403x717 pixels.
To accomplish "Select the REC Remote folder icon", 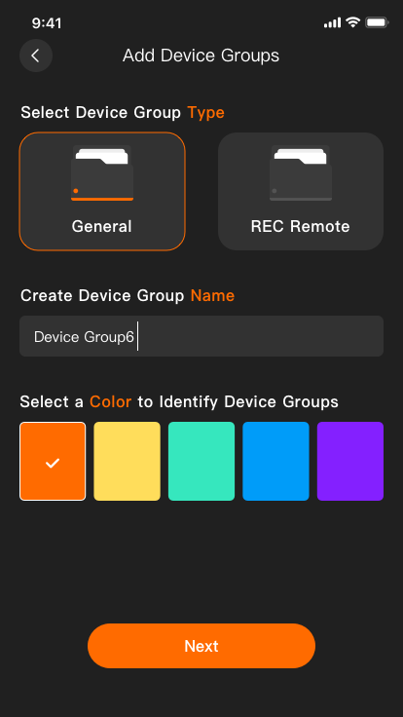I will [x=301, y=172].
